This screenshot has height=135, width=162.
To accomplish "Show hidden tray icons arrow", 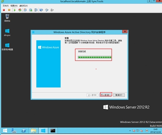I will point(130,131).
